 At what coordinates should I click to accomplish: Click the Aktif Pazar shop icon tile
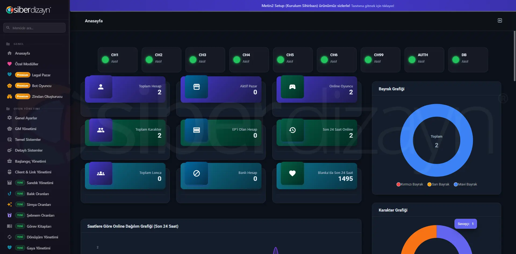(x=196, y=87)
